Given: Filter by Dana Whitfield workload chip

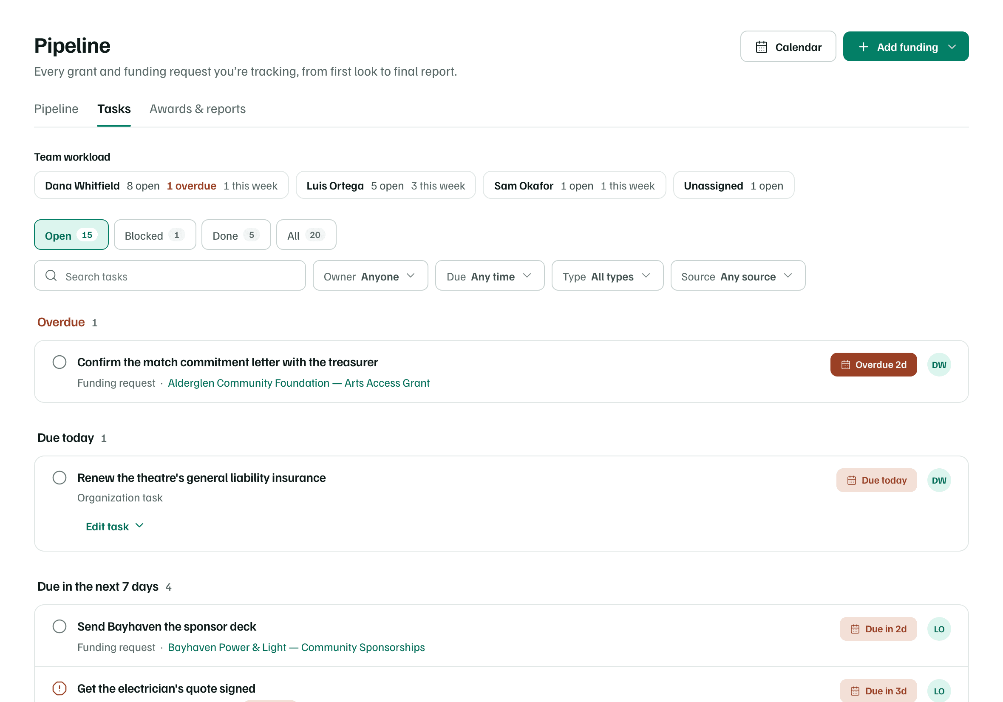Looking at the screenshot, I should point(161,185).
